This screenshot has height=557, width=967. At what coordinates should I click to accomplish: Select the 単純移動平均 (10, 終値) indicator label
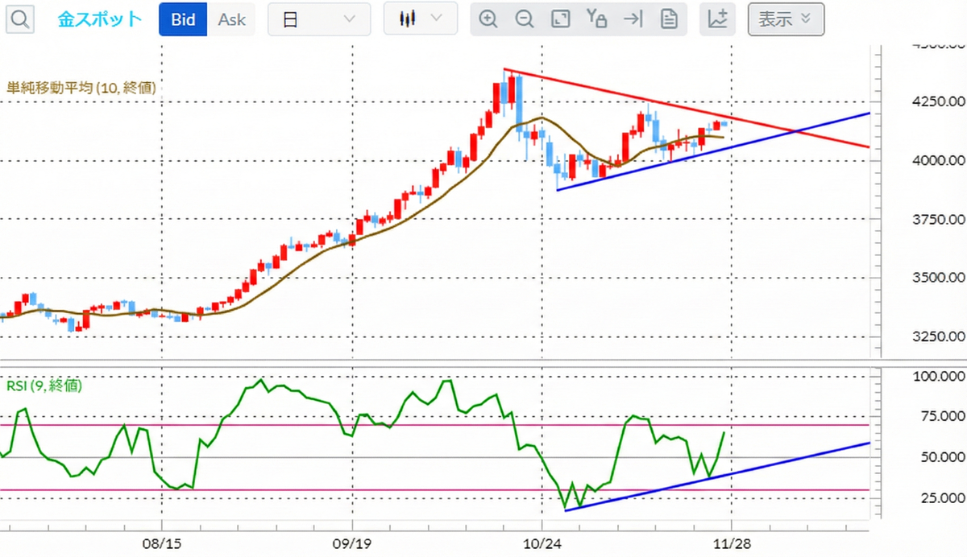point(81,89)
